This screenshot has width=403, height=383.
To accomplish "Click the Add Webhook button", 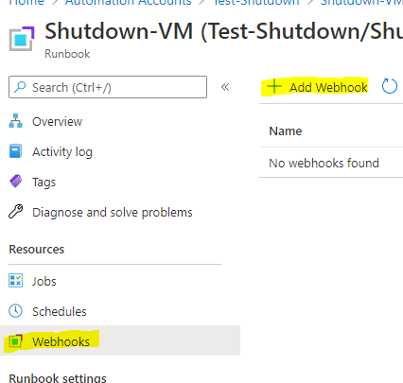I will 317,87.
